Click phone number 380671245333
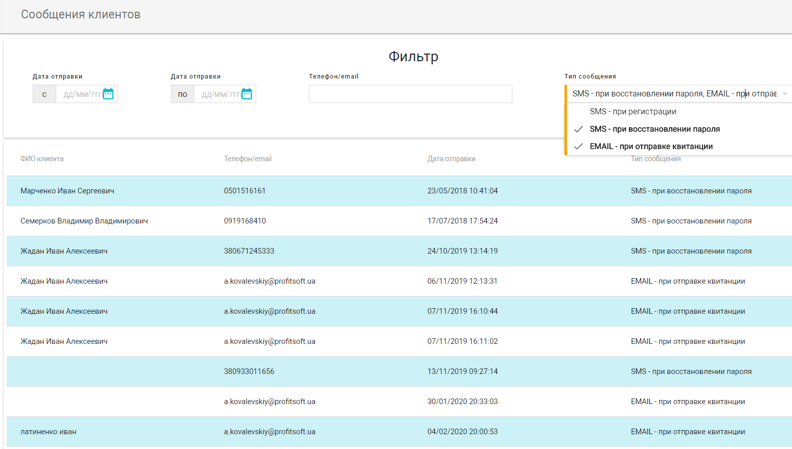The image size is (792, 449). pos(249,251)
